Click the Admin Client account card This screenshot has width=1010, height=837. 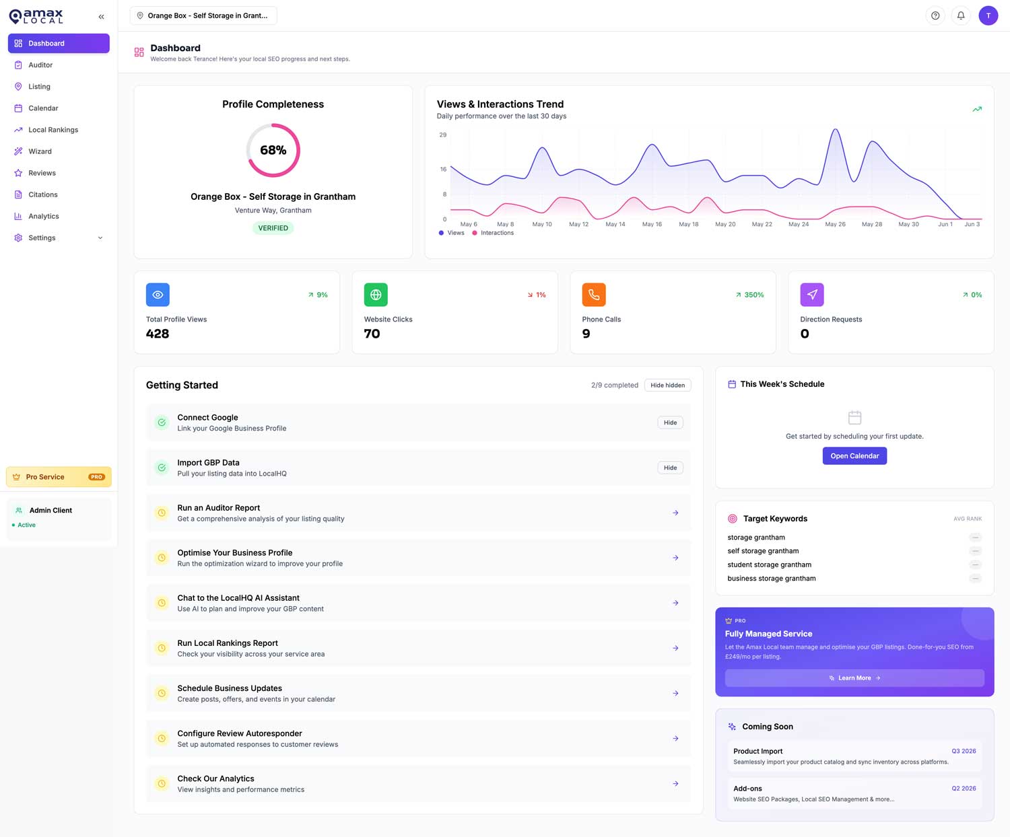pos(59,518)
